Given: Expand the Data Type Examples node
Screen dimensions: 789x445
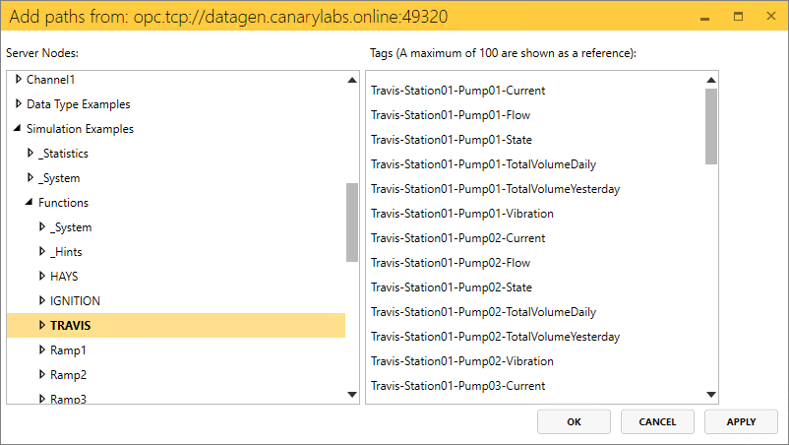Looking at the screenshot, I should point(18,103).
